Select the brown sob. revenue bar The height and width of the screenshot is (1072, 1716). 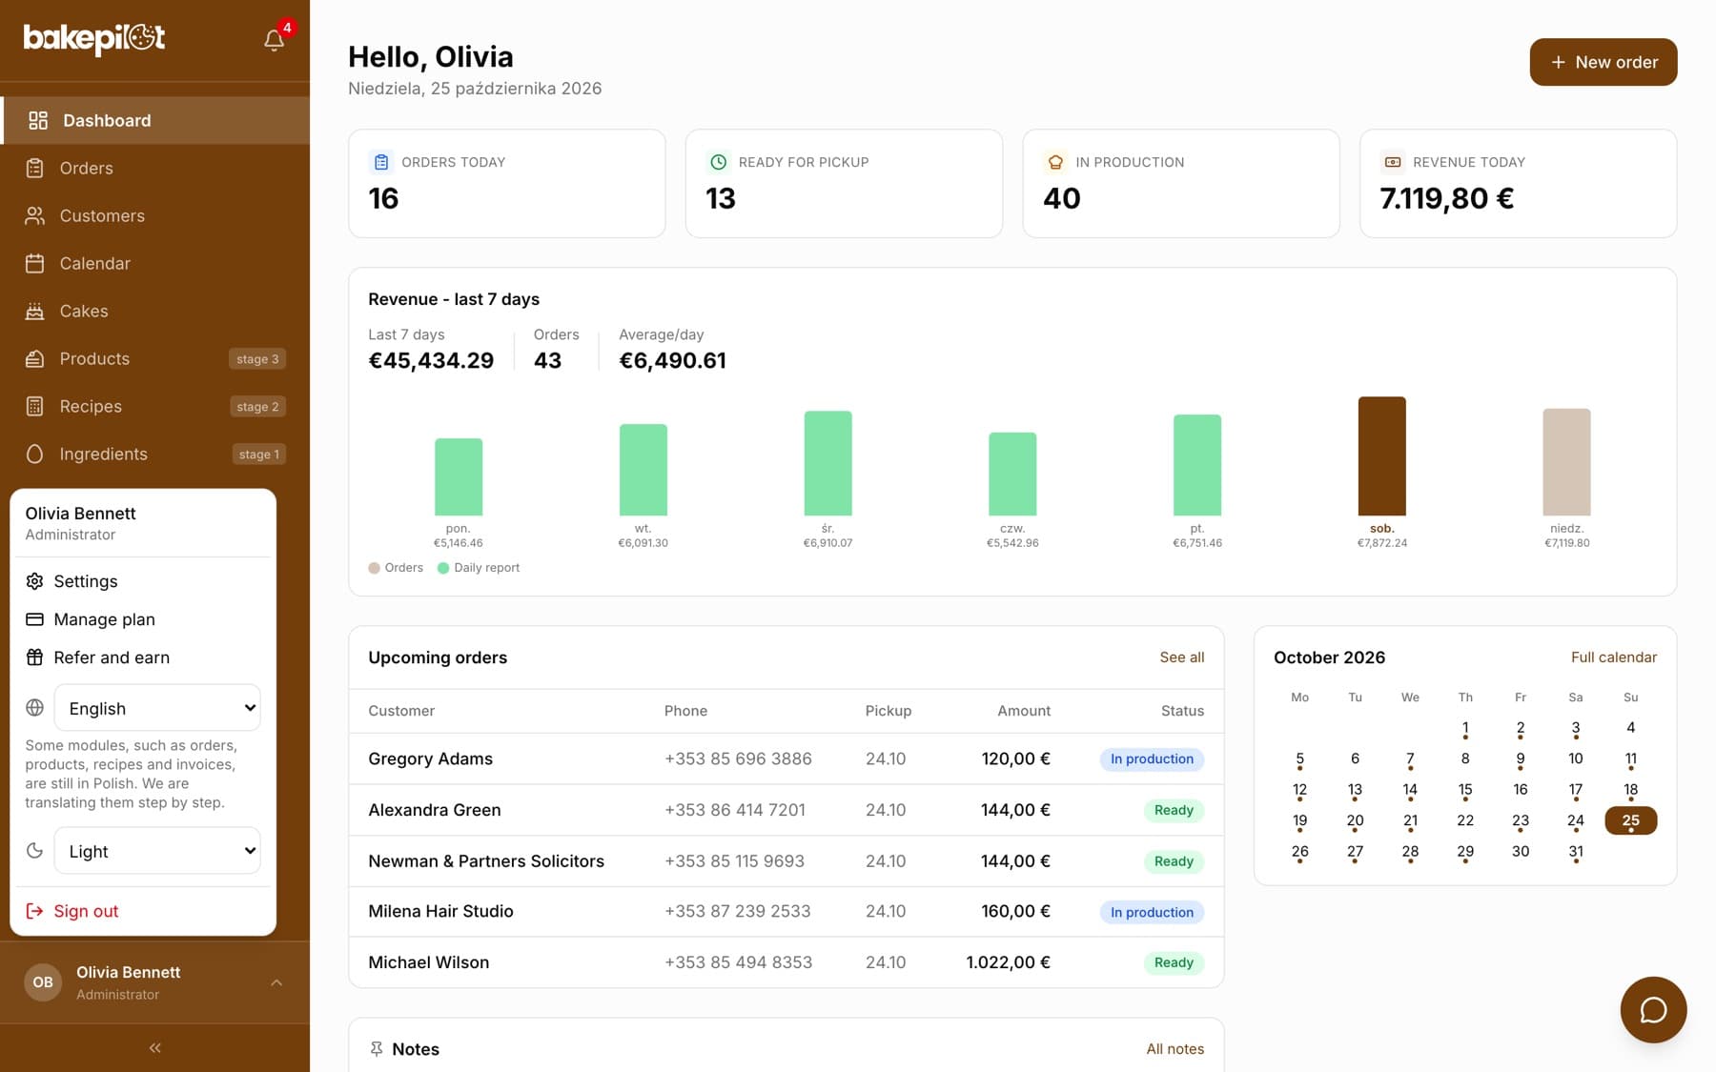tap(1381, 456)
